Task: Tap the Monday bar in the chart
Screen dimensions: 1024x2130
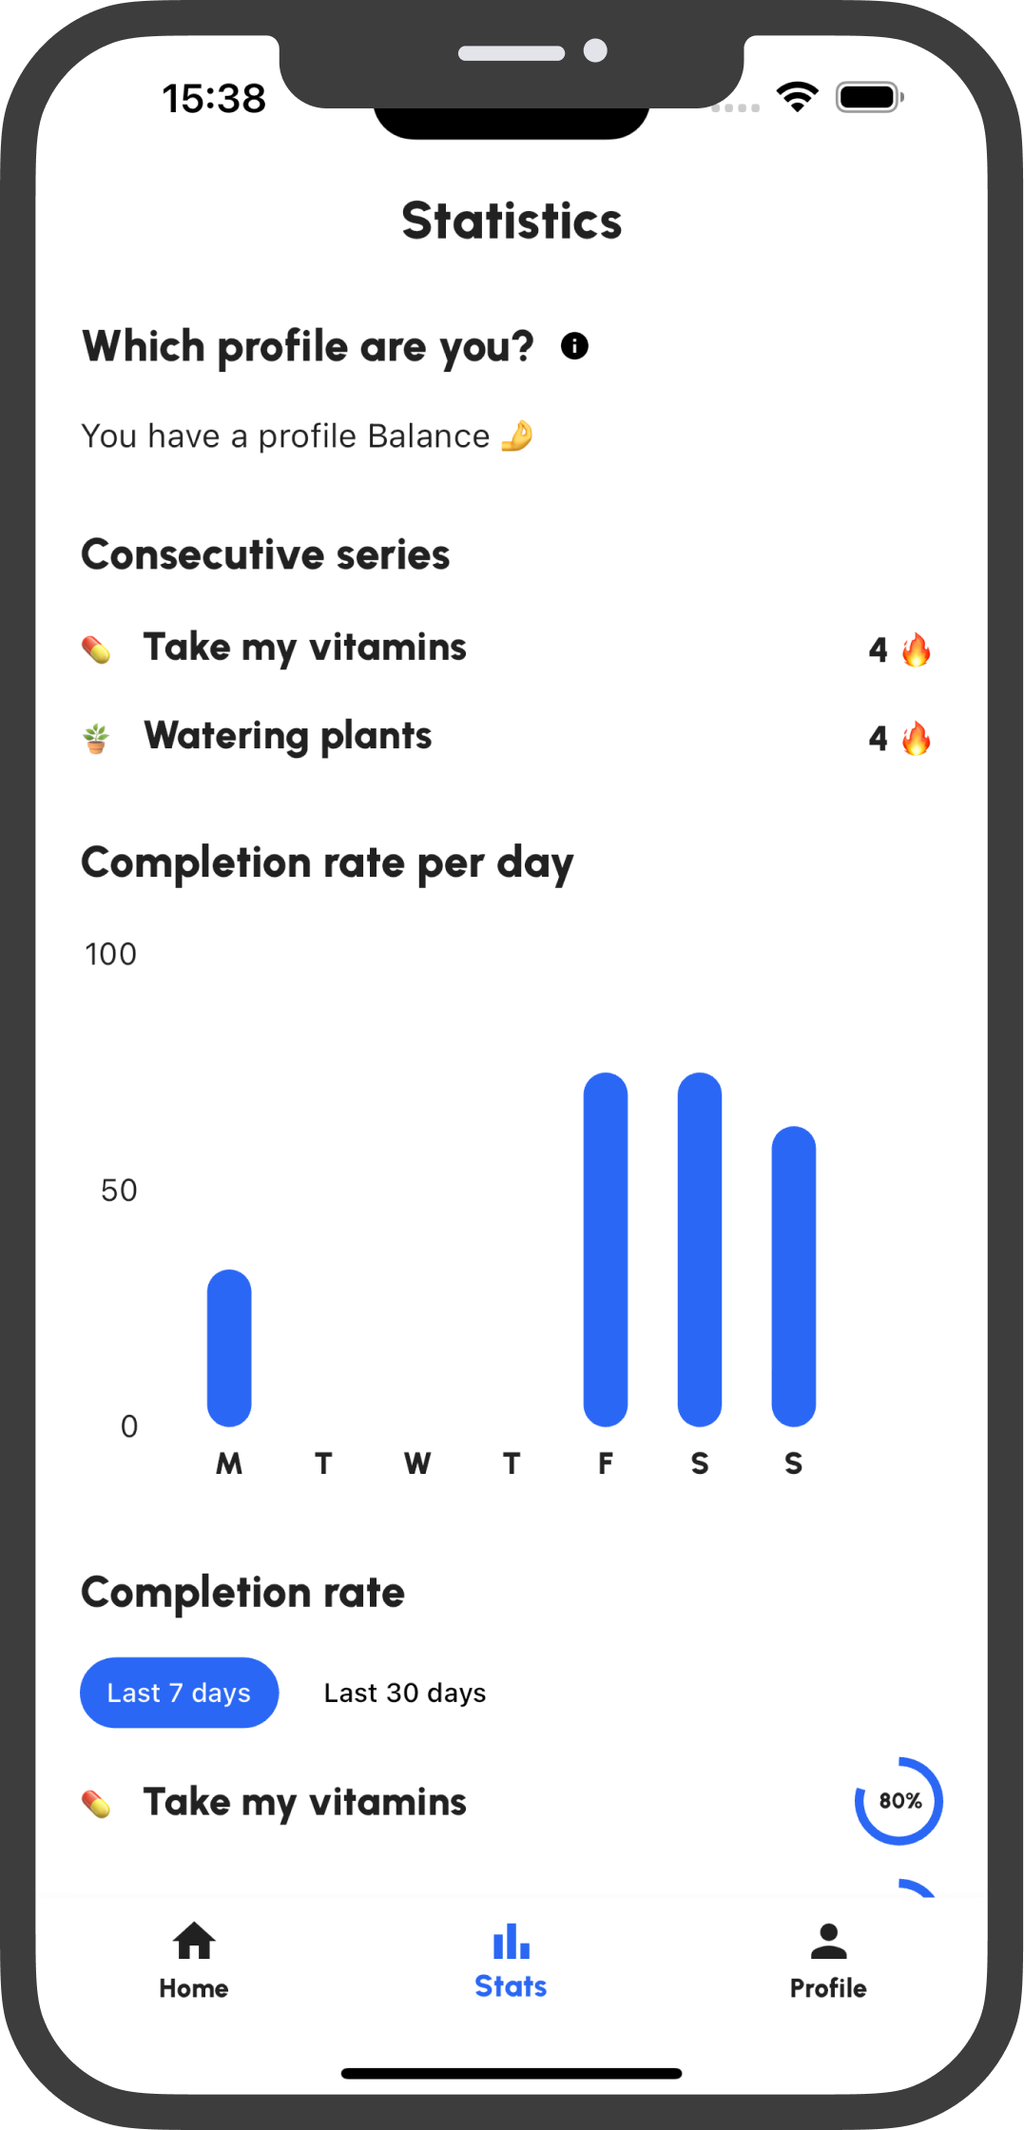Action: 229,1347
